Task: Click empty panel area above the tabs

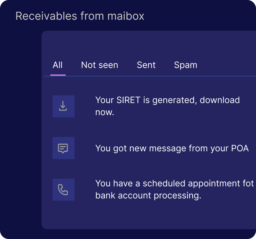Action: 149,45
